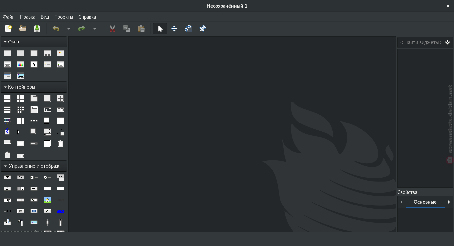
Task: Click the redo arrow
Action: point(81,29)
